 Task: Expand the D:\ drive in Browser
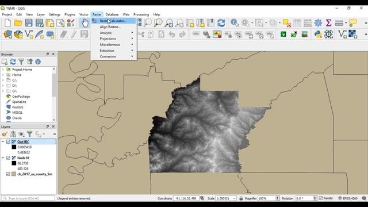point(3,86)
